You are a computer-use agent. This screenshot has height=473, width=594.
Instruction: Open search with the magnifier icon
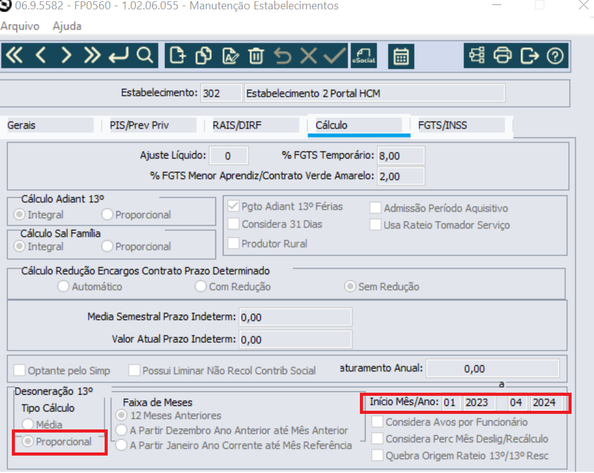tap(144, 56)
